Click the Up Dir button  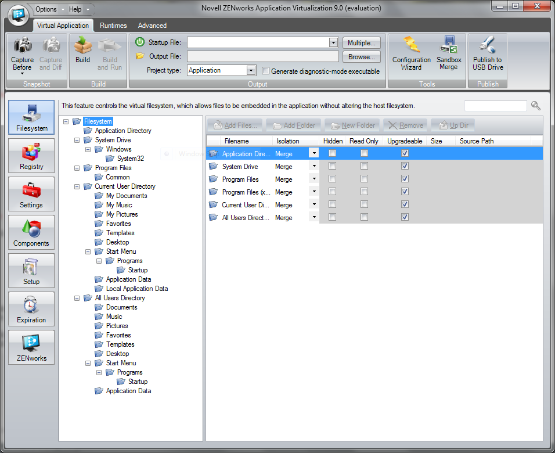453,125
